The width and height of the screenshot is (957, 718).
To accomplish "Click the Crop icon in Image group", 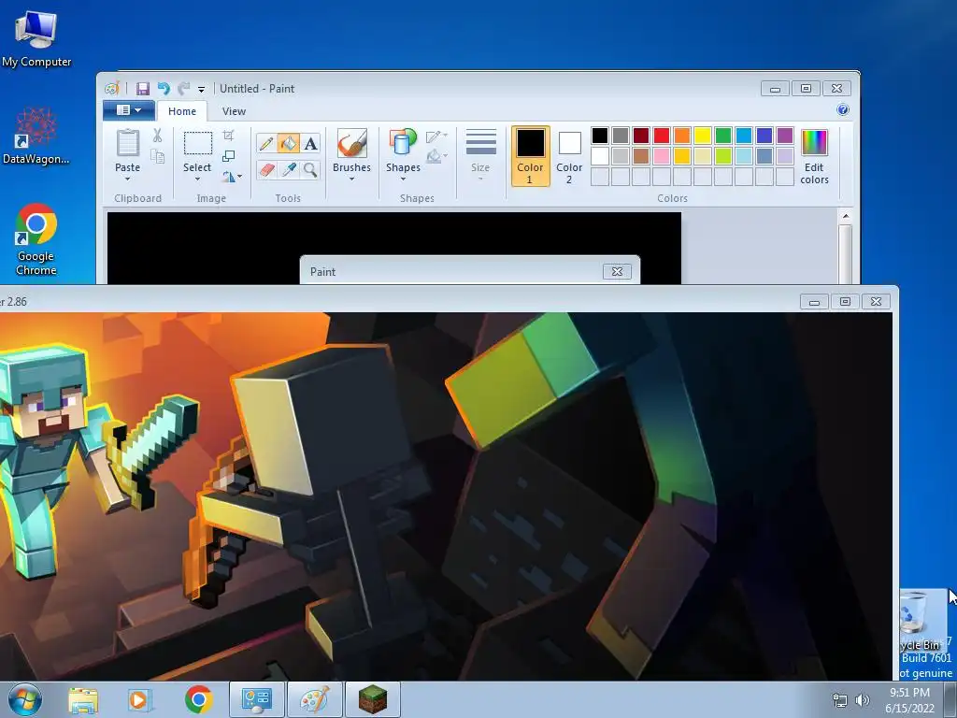I will pos(228,135).
